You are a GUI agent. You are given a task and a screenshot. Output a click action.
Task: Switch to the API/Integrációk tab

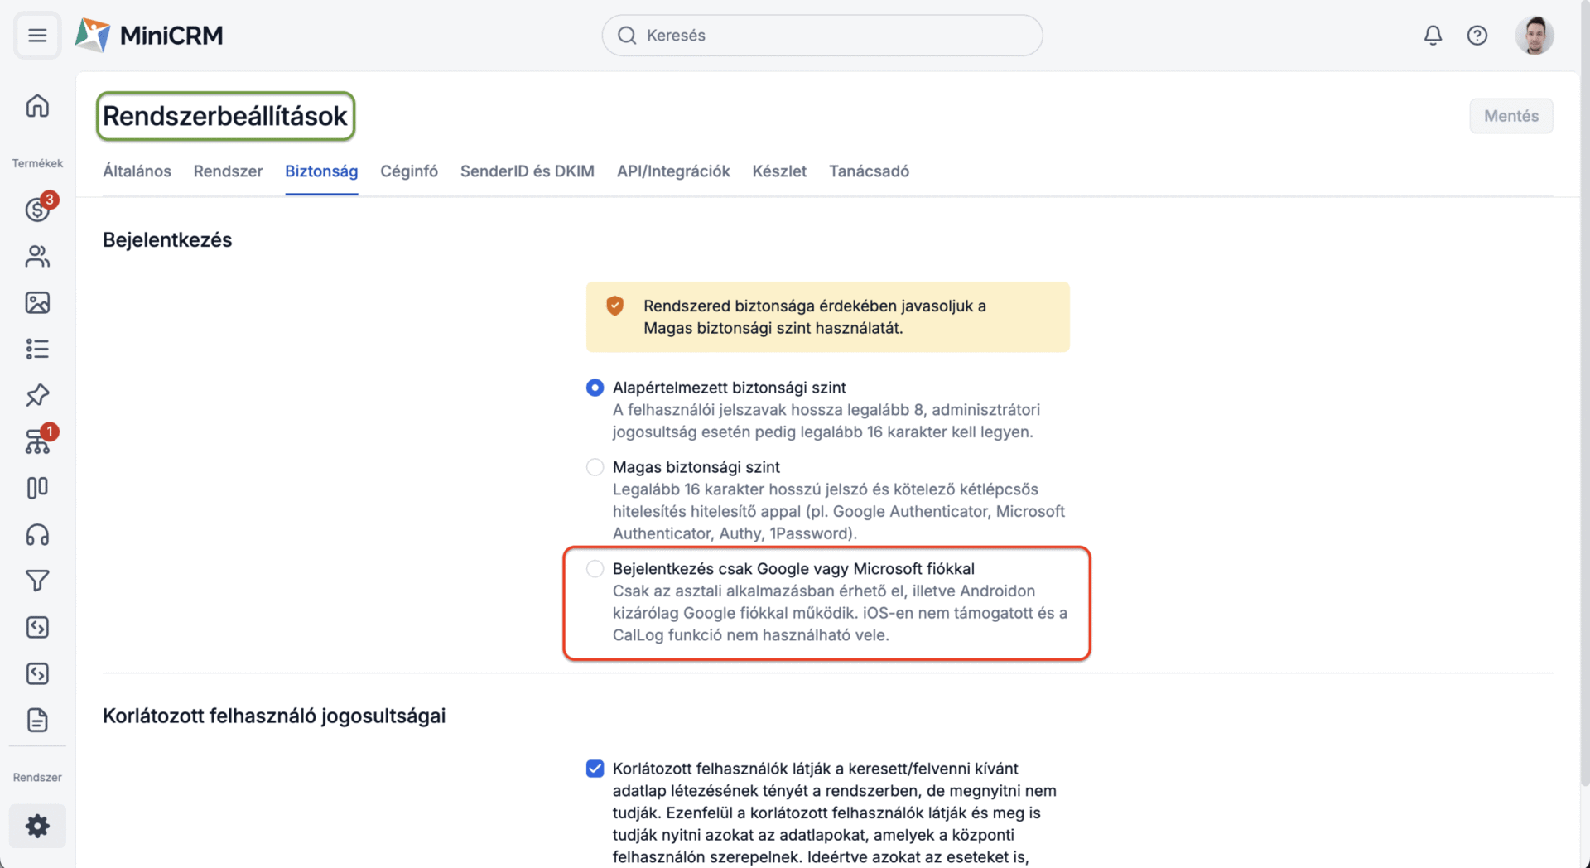[673, 171]
